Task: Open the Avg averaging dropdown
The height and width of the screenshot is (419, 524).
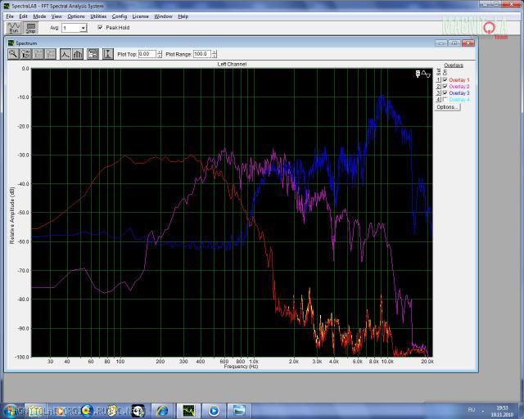Action: [84, 28]
